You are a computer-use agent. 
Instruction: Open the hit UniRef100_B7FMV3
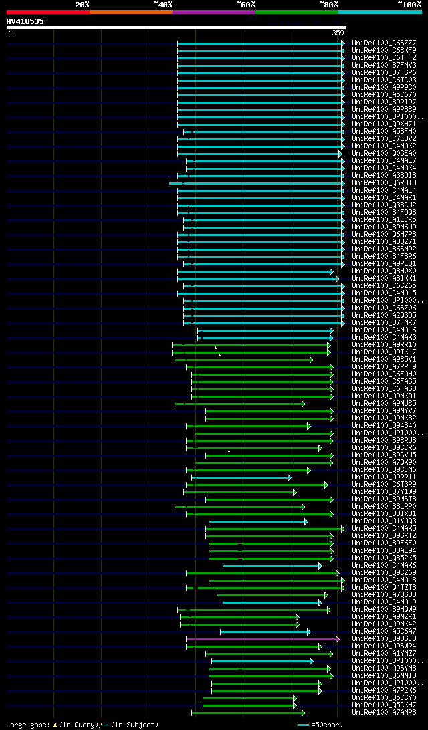tap(385, 66)
